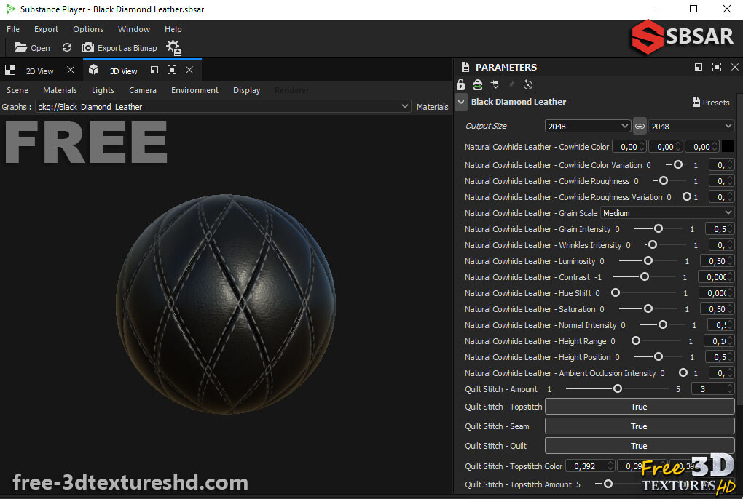Toggle Quilt Stitch - Seam value
This screenshot has width=743, height=499.
click(639, 426)
